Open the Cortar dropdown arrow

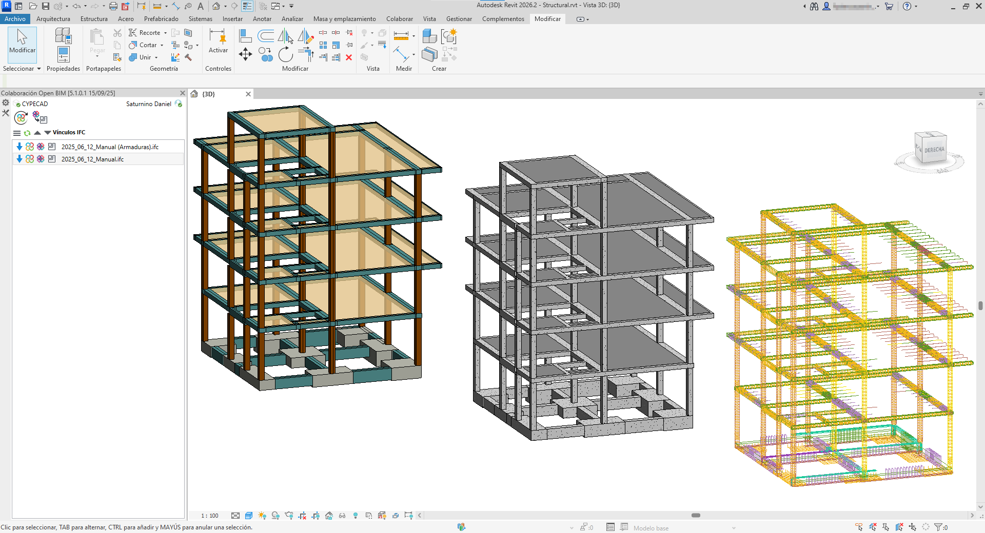tap(162, 45)
